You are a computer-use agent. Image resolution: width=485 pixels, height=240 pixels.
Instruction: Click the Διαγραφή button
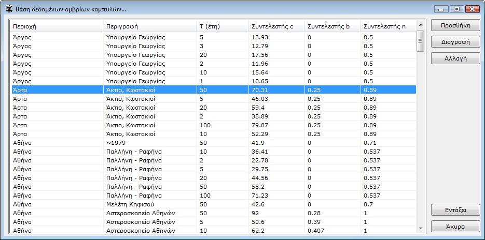coord(455,41)
